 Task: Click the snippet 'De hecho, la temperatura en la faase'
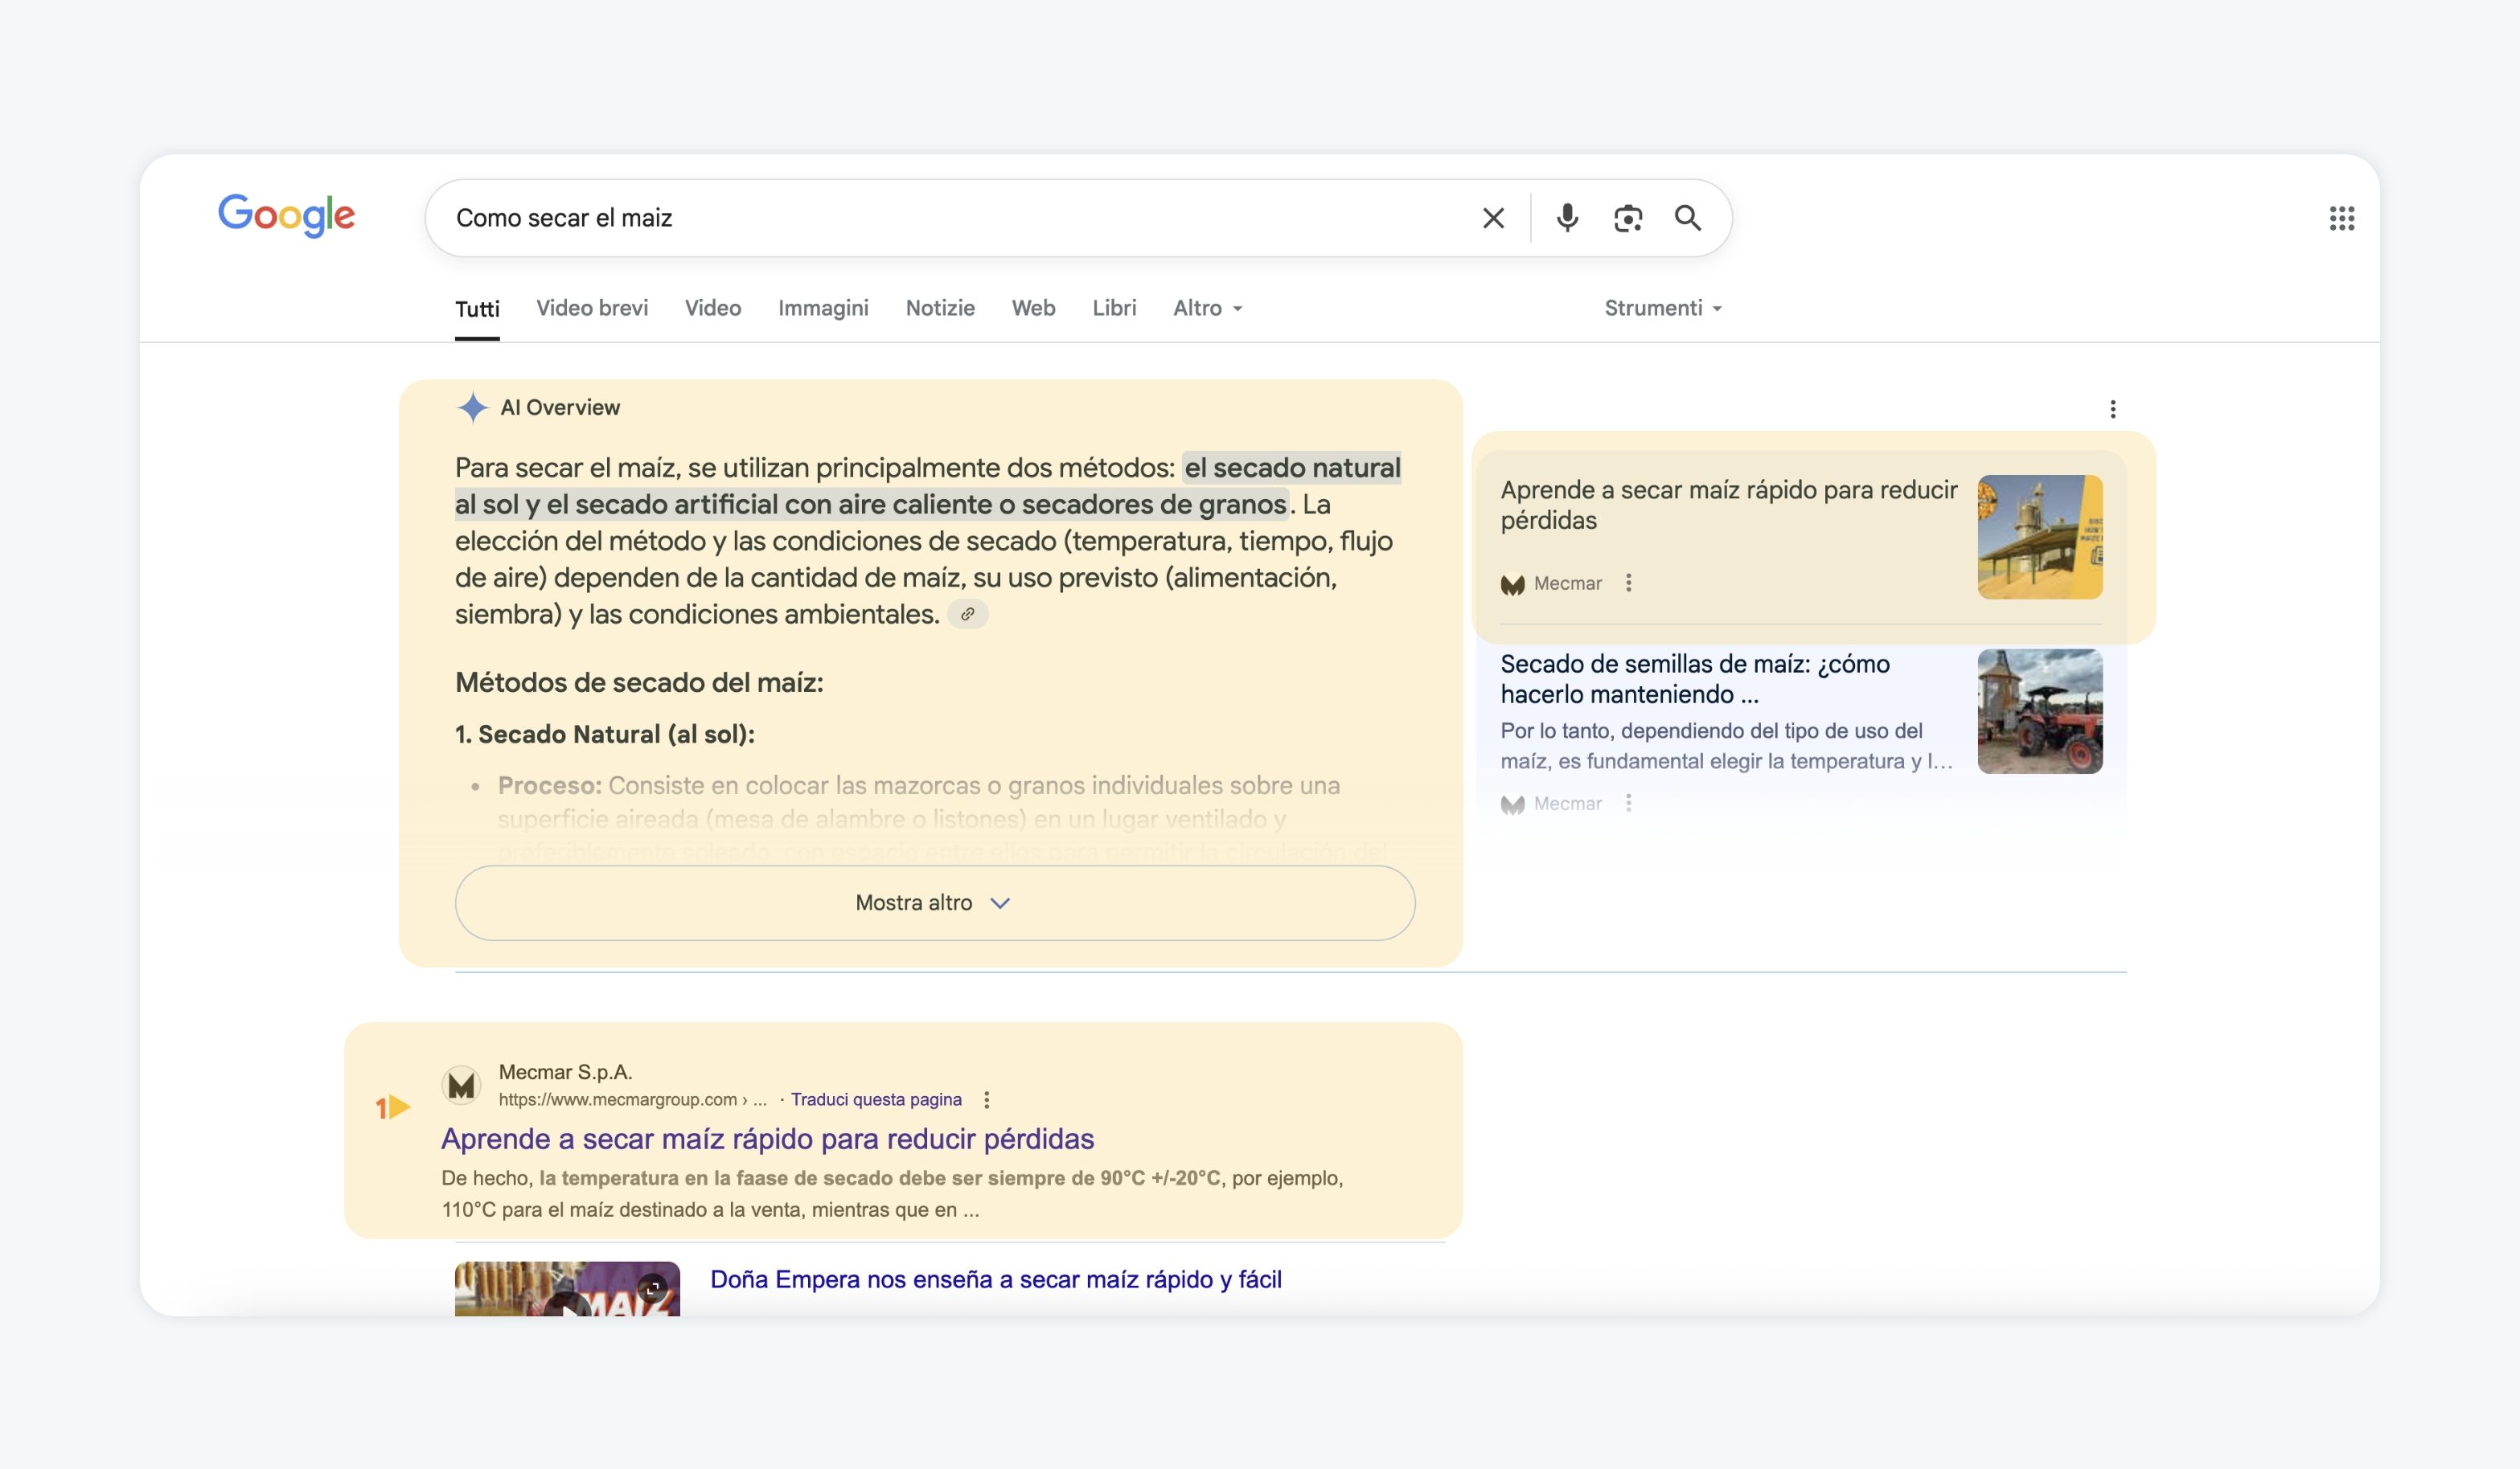892,1193
